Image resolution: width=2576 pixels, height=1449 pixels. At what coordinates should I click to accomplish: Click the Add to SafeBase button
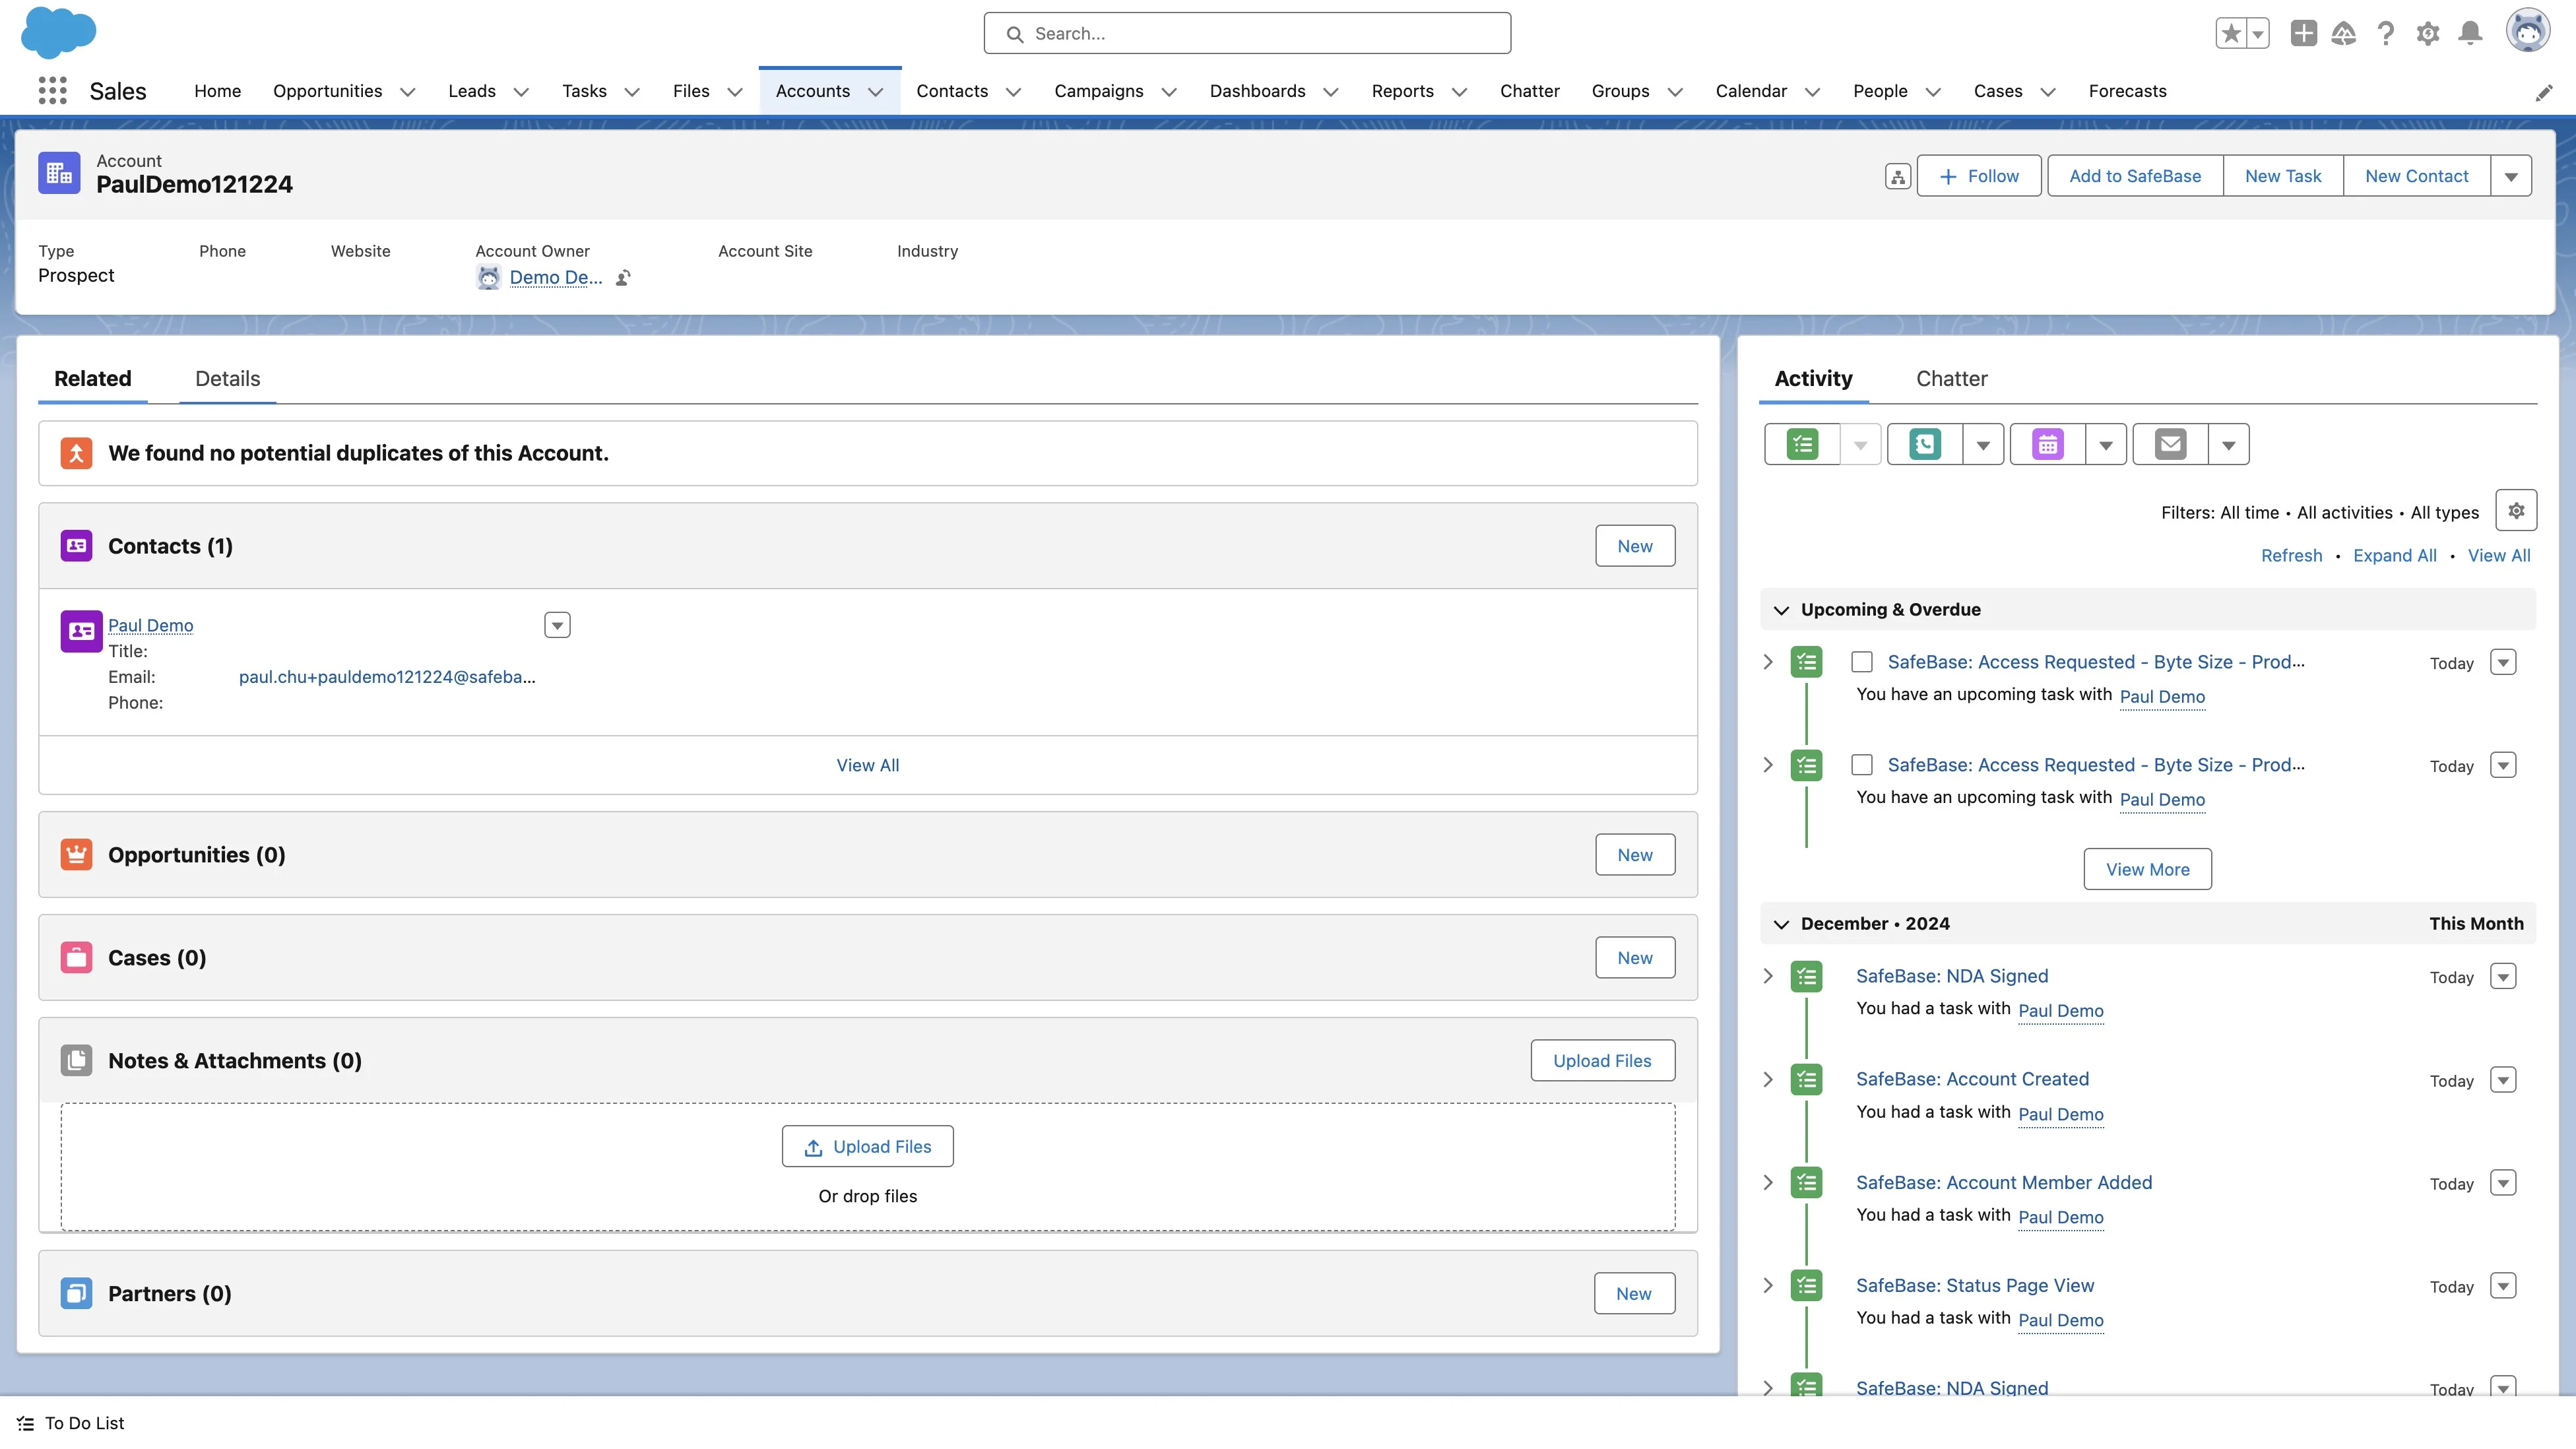(2134, 176)
